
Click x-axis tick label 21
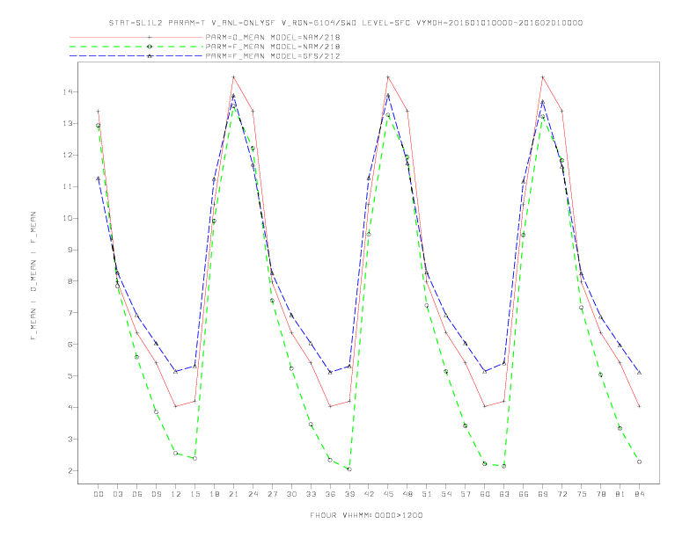pos(233,494)
